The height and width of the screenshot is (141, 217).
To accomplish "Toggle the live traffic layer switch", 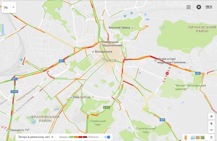I will [107, 137].
